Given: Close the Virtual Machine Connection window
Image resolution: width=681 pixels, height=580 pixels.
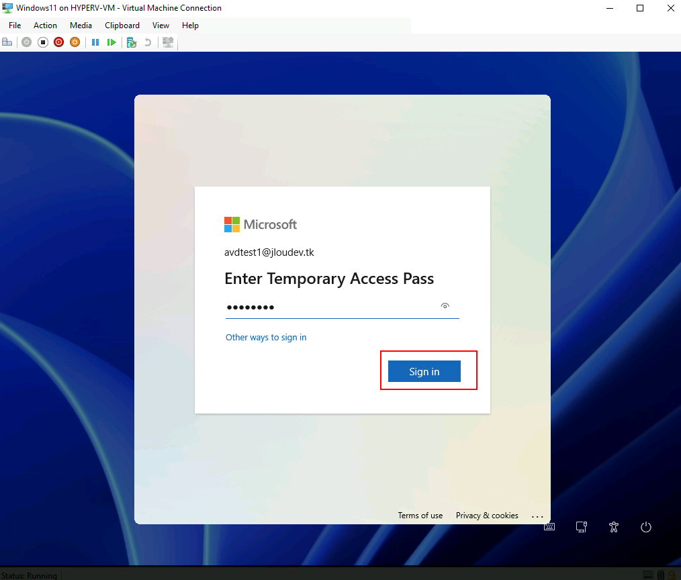Looking at the screenshot, I should pos(670,8).
